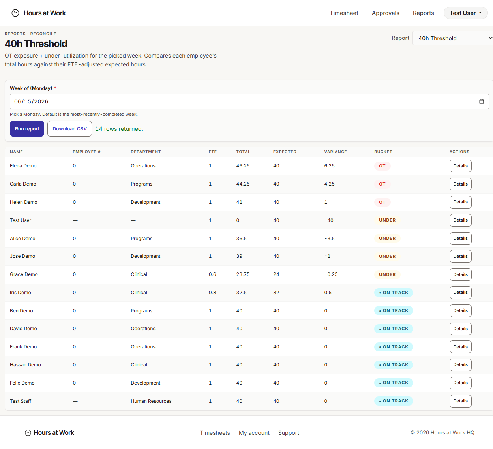Viewport: 493px width, 449px height.
Task: Open Details for Iris Demo
Action: (460, 293)
